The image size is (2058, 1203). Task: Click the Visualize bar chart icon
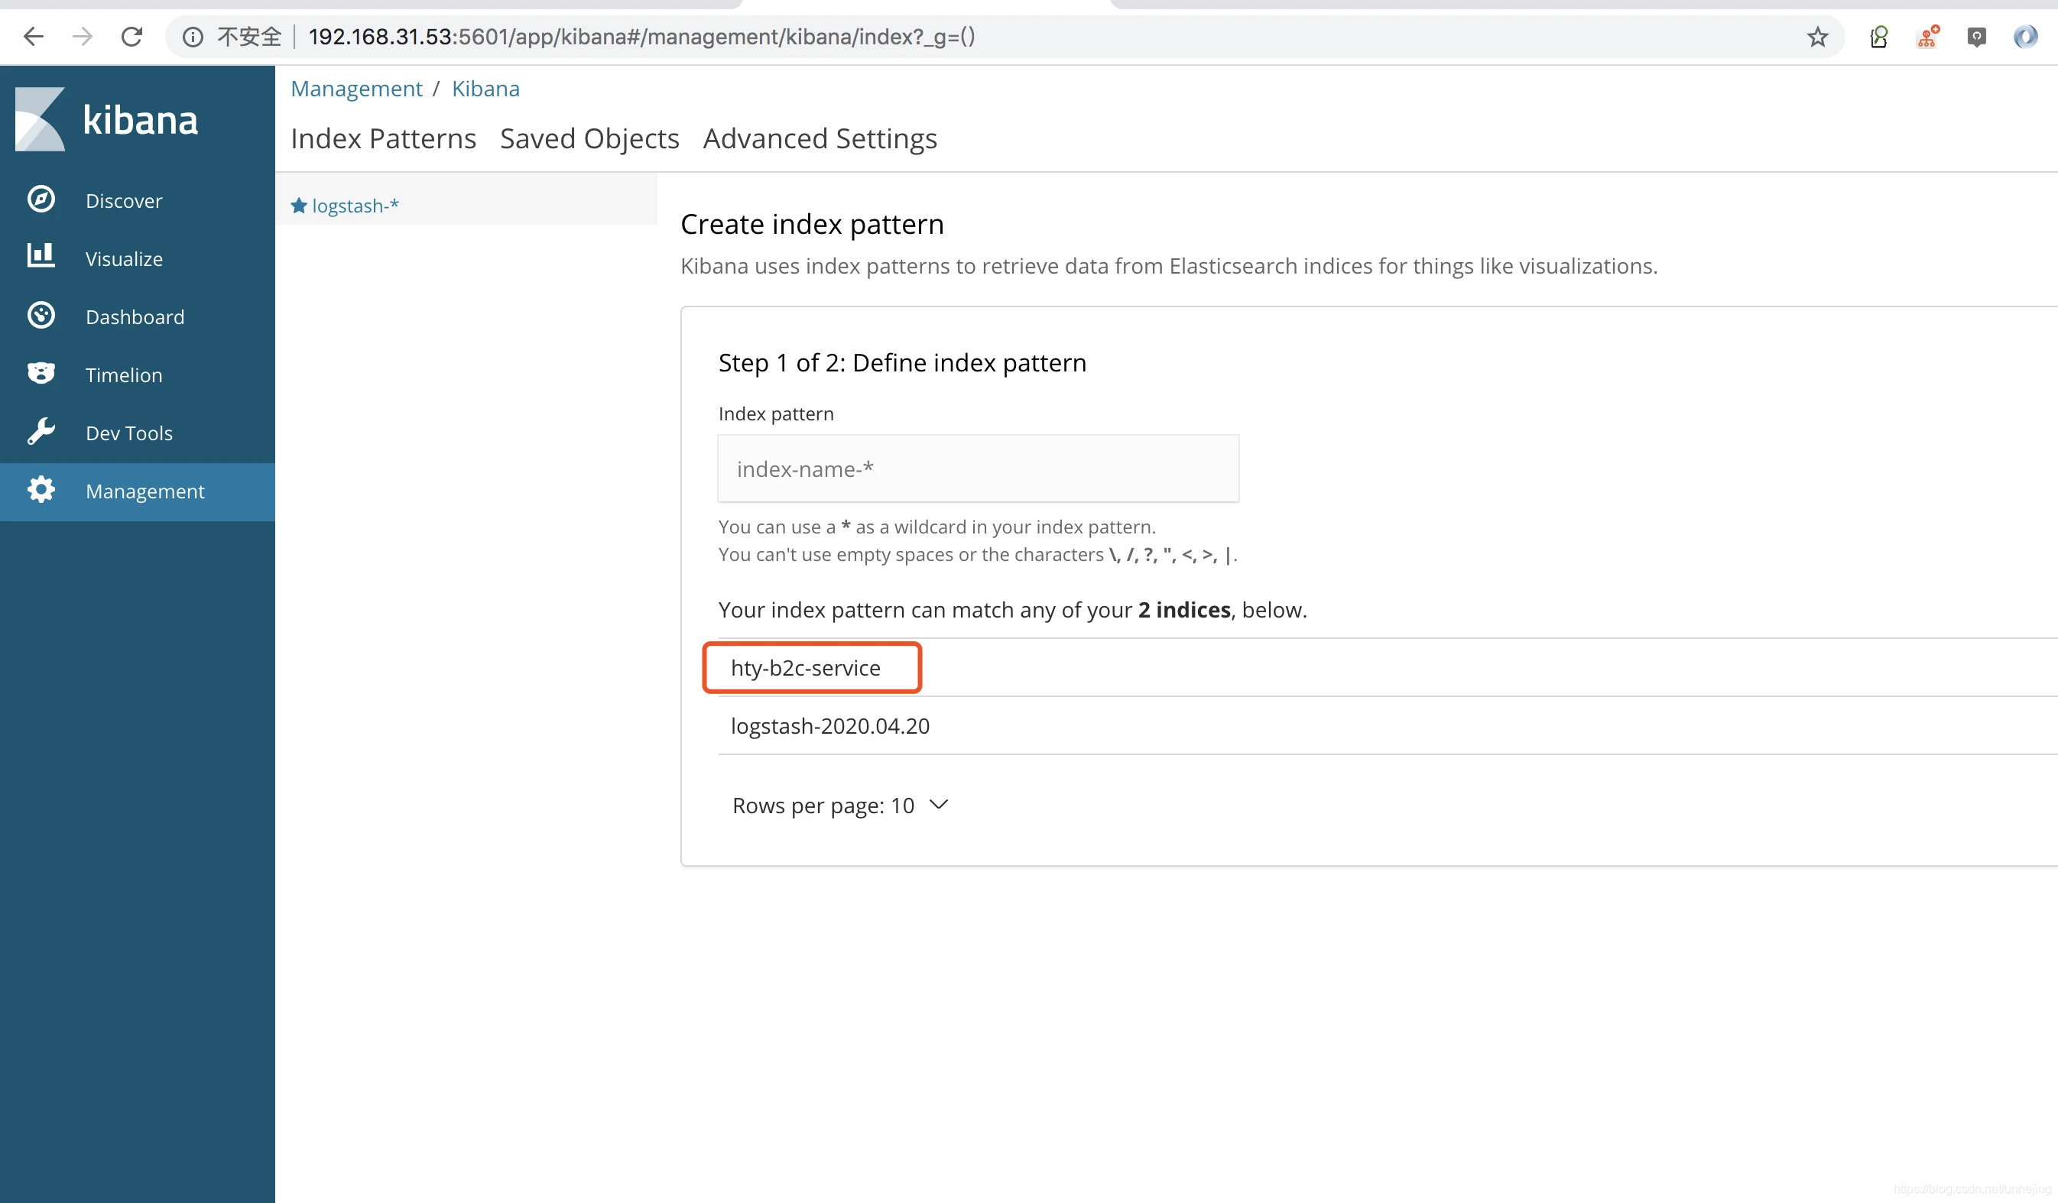click(x=41, y=257)
